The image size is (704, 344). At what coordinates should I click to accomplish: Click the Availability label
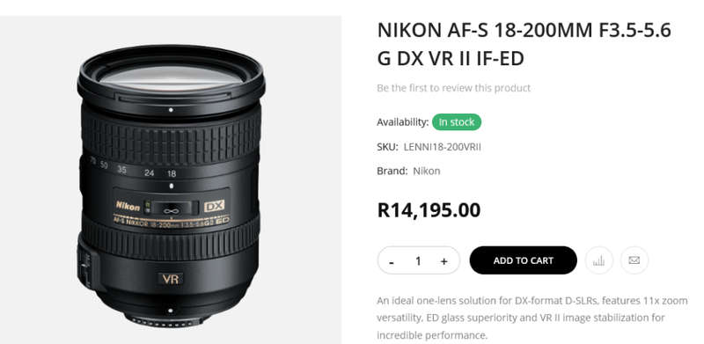point(403,122)
